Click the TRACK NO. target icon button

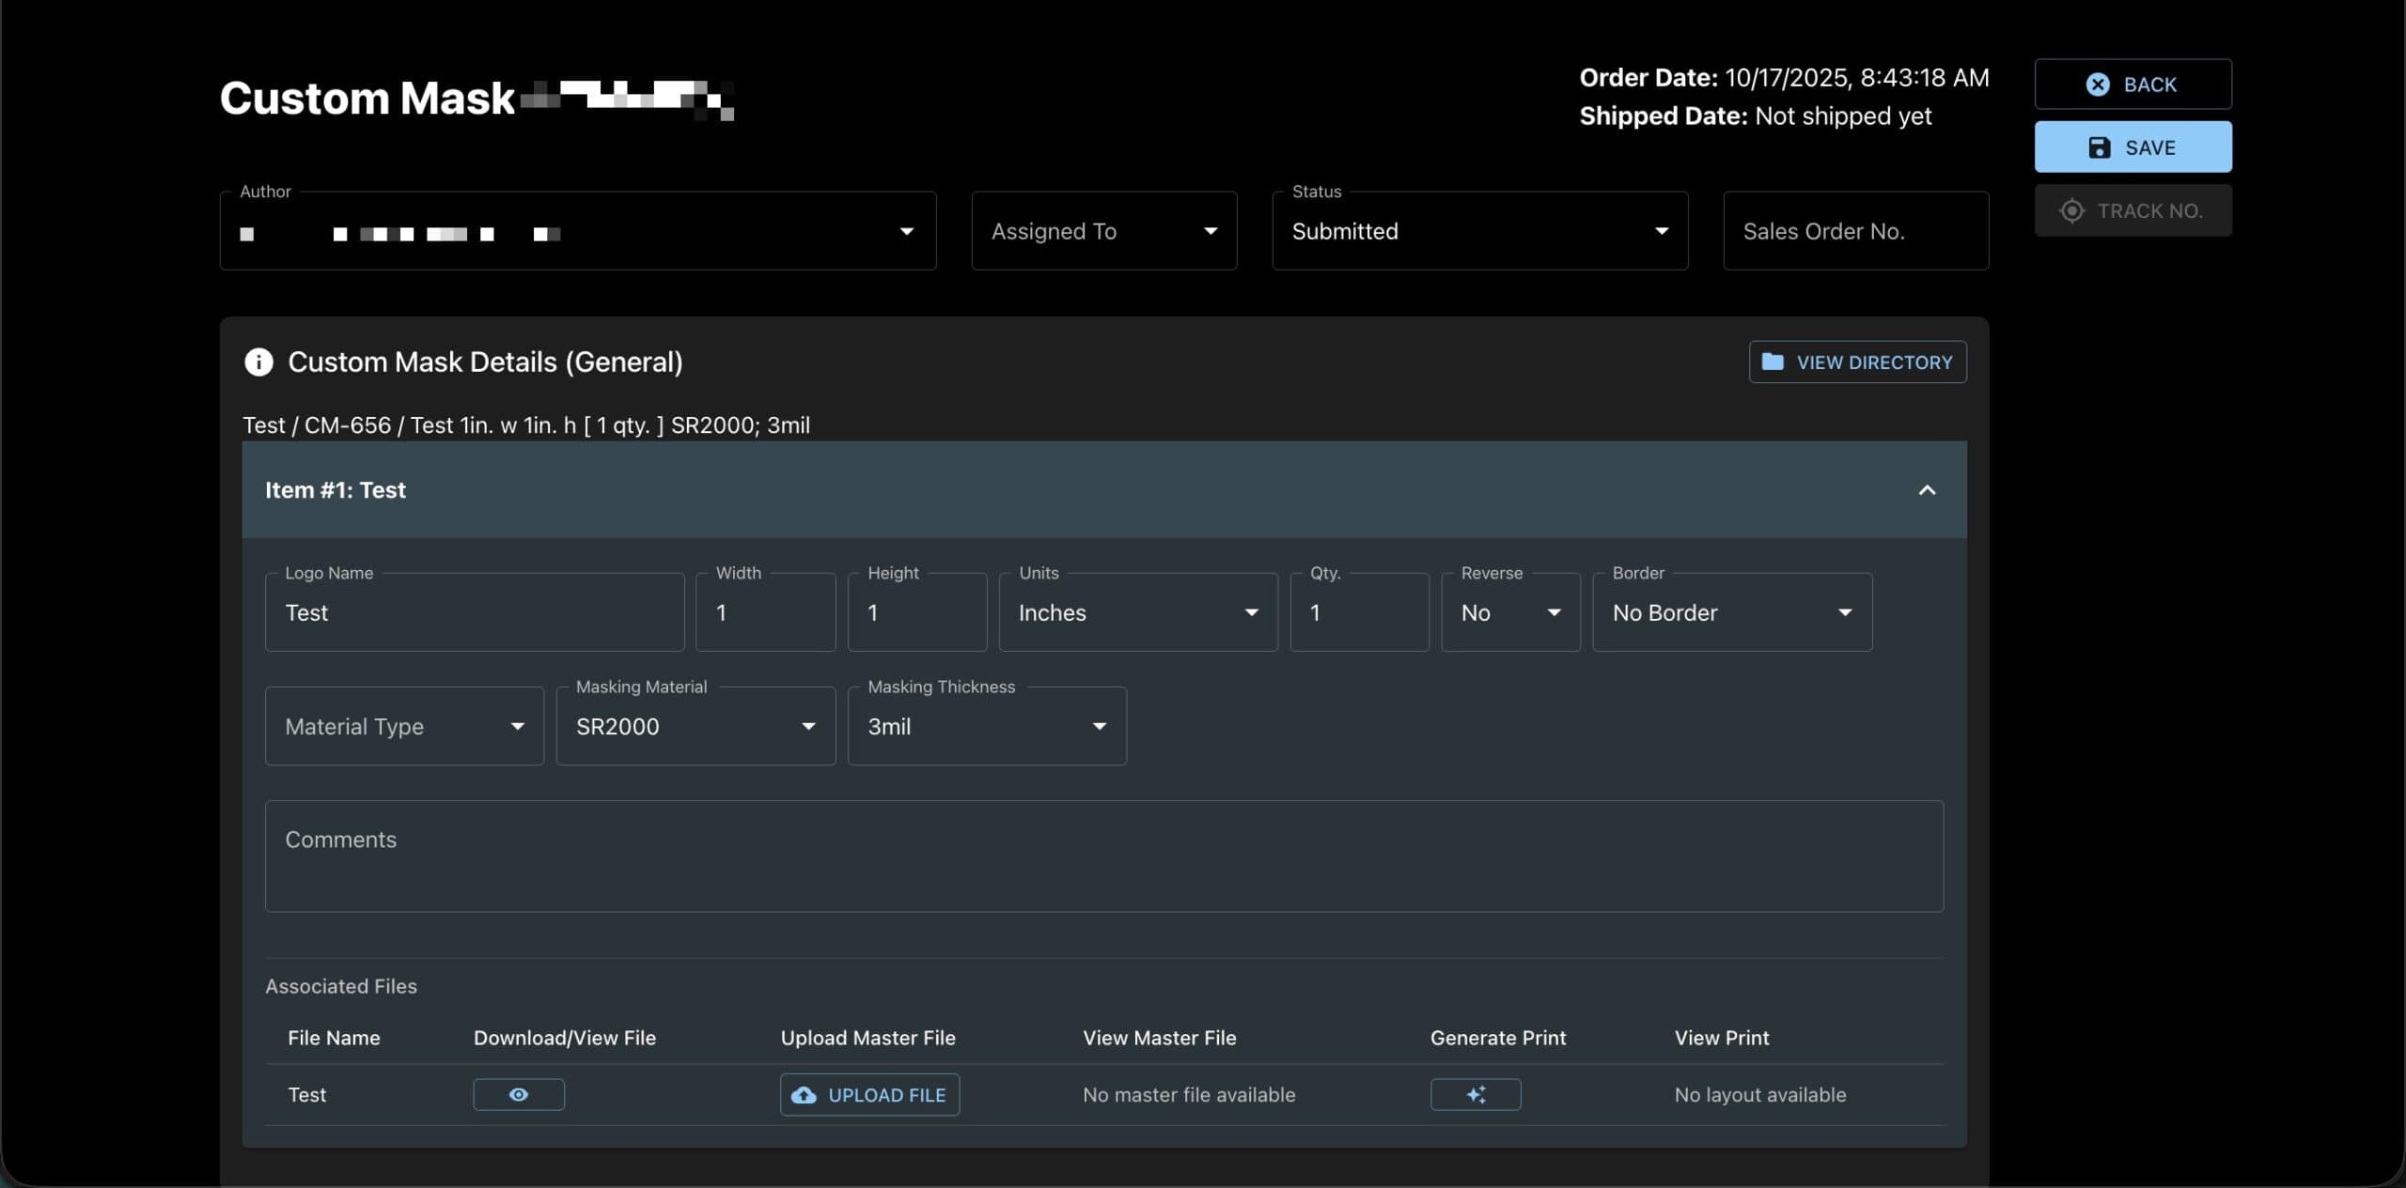point(2133,211)
